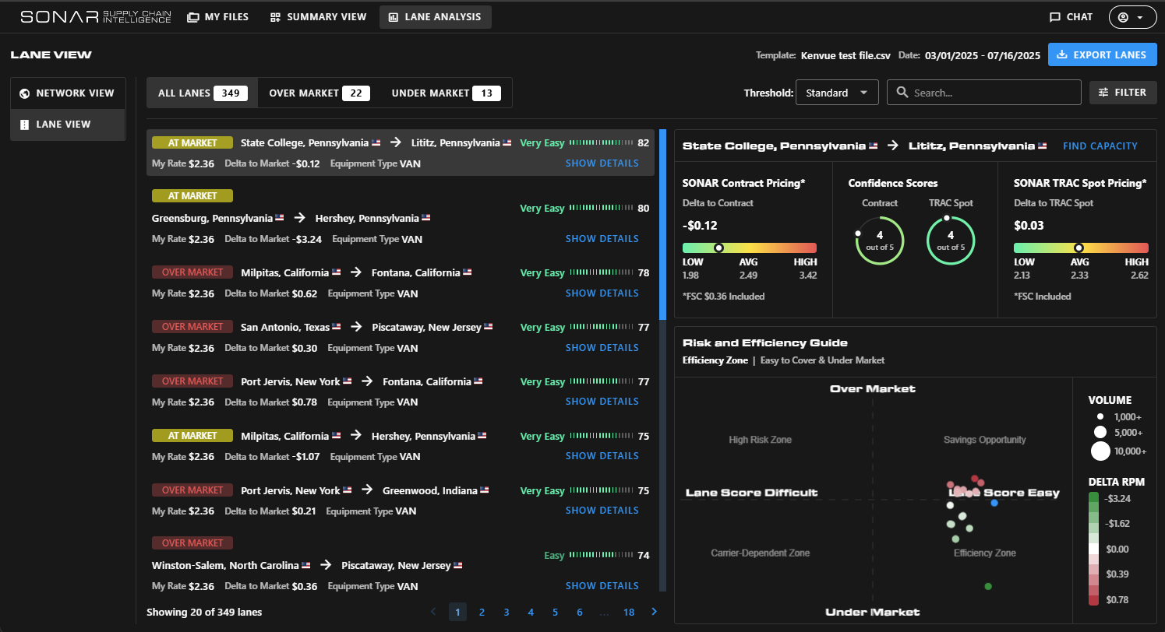Click the dark green dot near Under Market
Image resolution: width=1165 pixels, height=632 pixels.
pos(988,586)
